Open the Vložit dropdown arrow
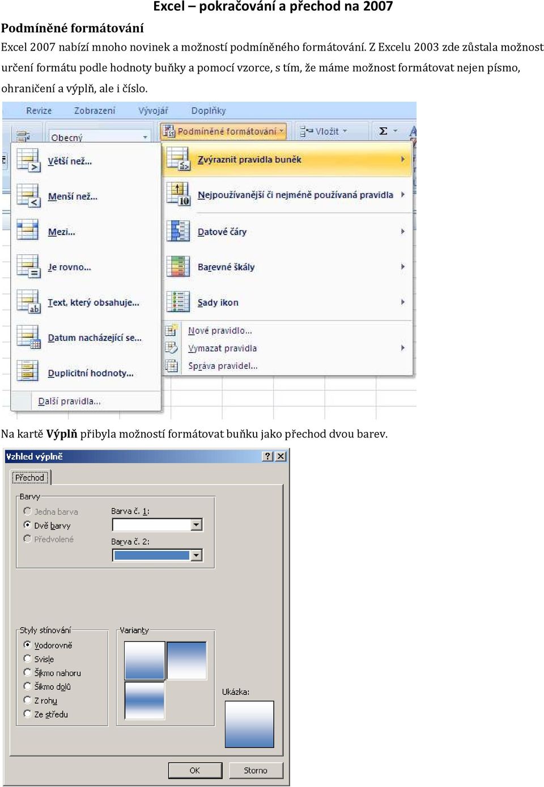 (x=345, y=131)
